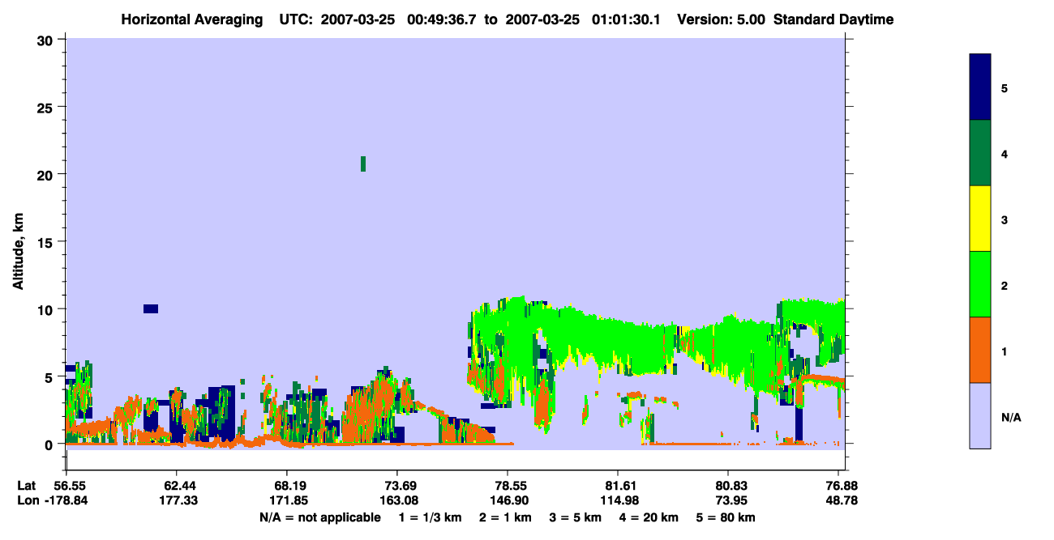This screenshot has width=1054, height=540.
Task: Click the isolated dark blue block at 10 km
Action: point(151,308)
